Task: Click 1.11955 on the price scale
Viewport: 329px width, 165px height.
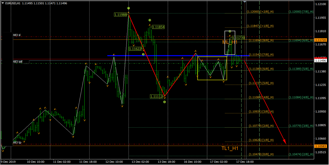Action: click(x=321, y=18)
